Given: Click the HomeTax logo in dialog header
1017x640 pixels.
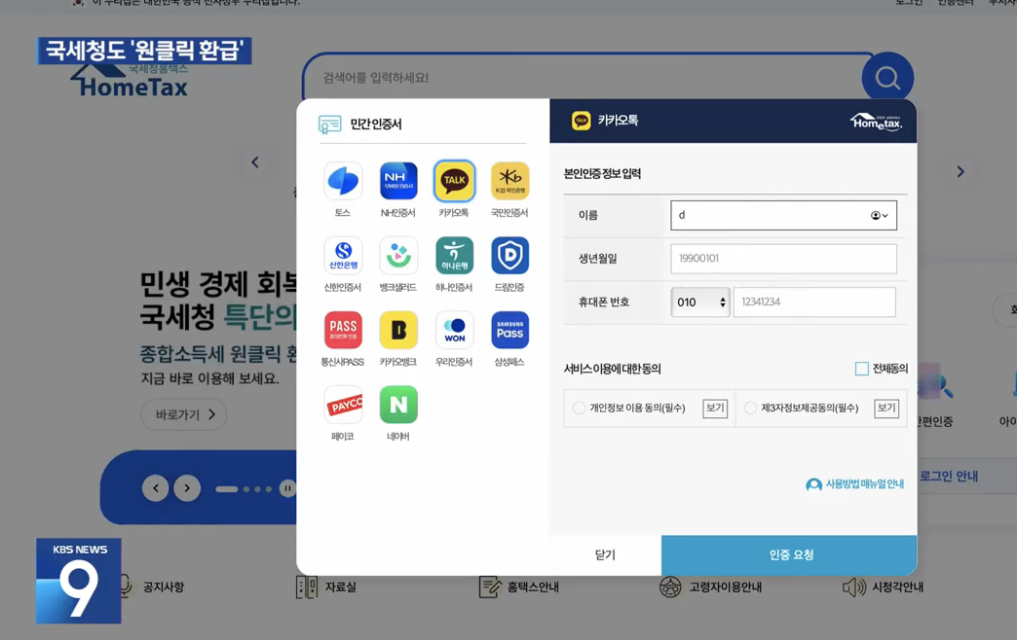Looking at the screenshot, I should (x=877, y=122).
